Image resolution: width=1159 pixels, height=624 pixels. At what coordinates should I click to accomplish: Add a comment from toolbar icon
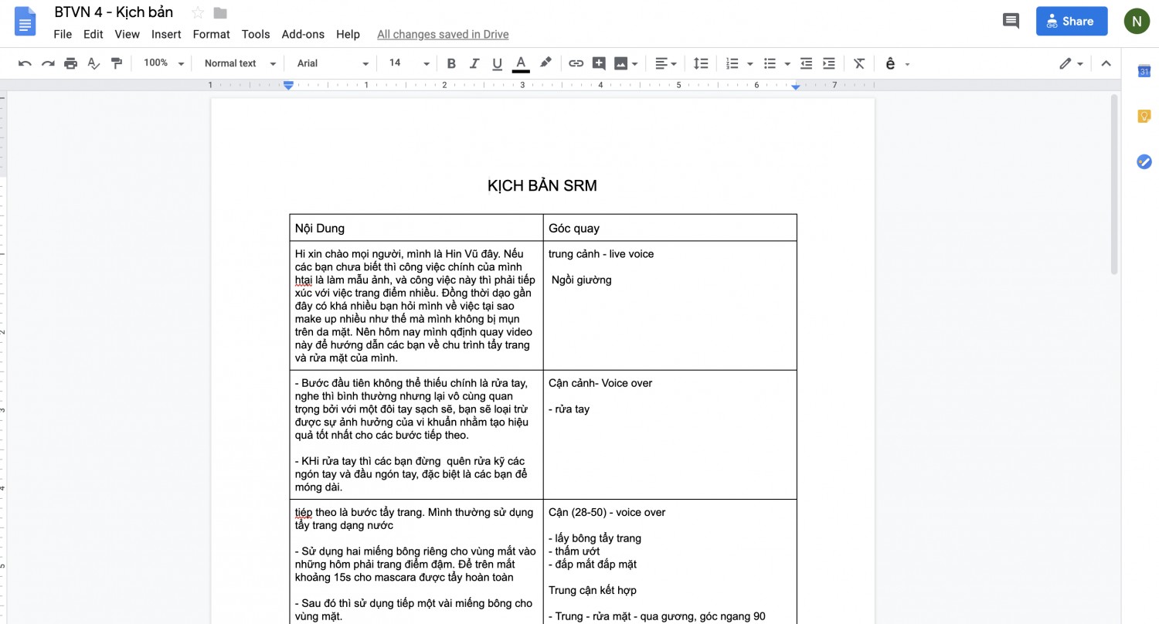pos(599,63)
